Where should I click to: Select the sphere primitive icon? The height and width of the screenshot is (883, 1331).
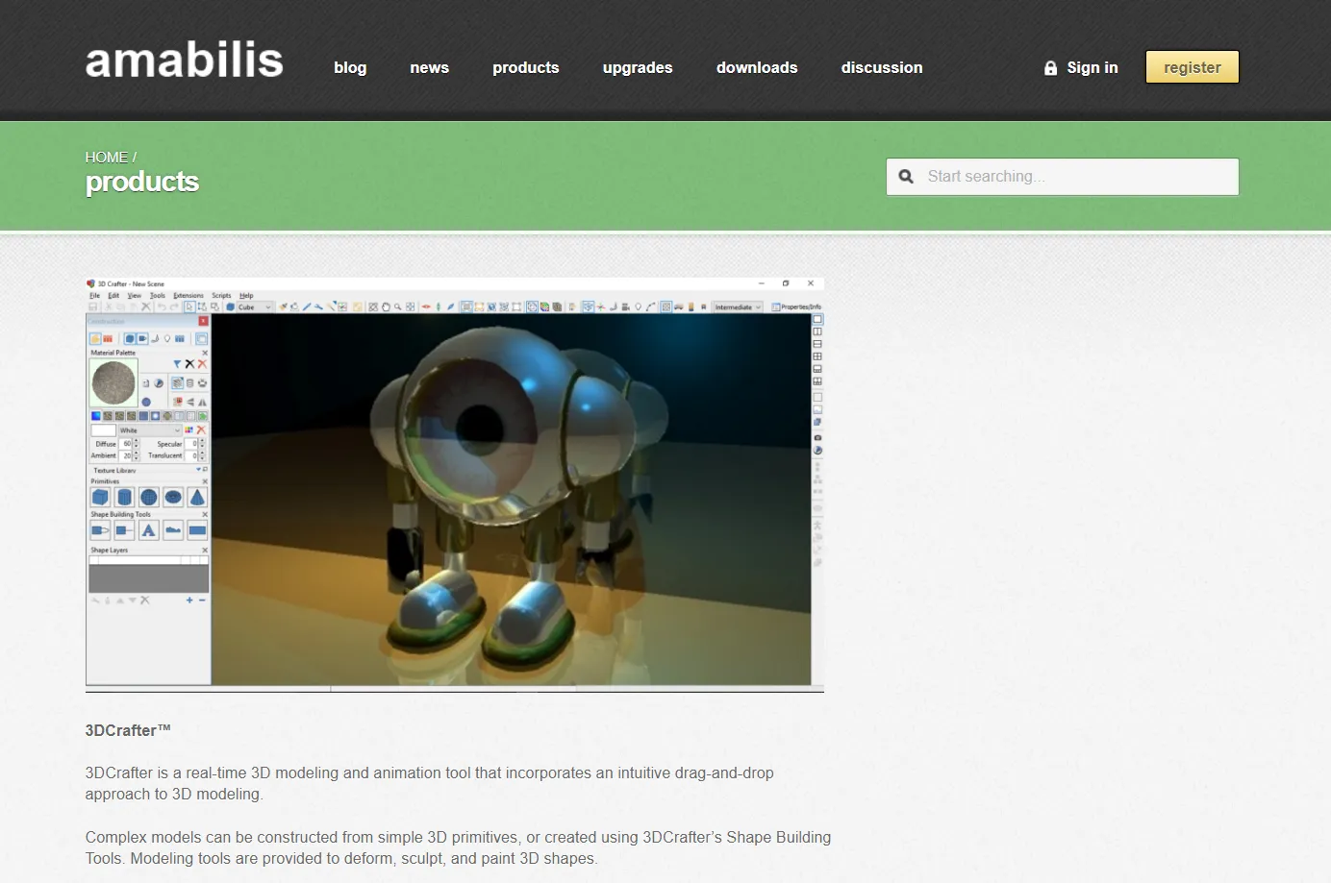(x=148, y=497)
